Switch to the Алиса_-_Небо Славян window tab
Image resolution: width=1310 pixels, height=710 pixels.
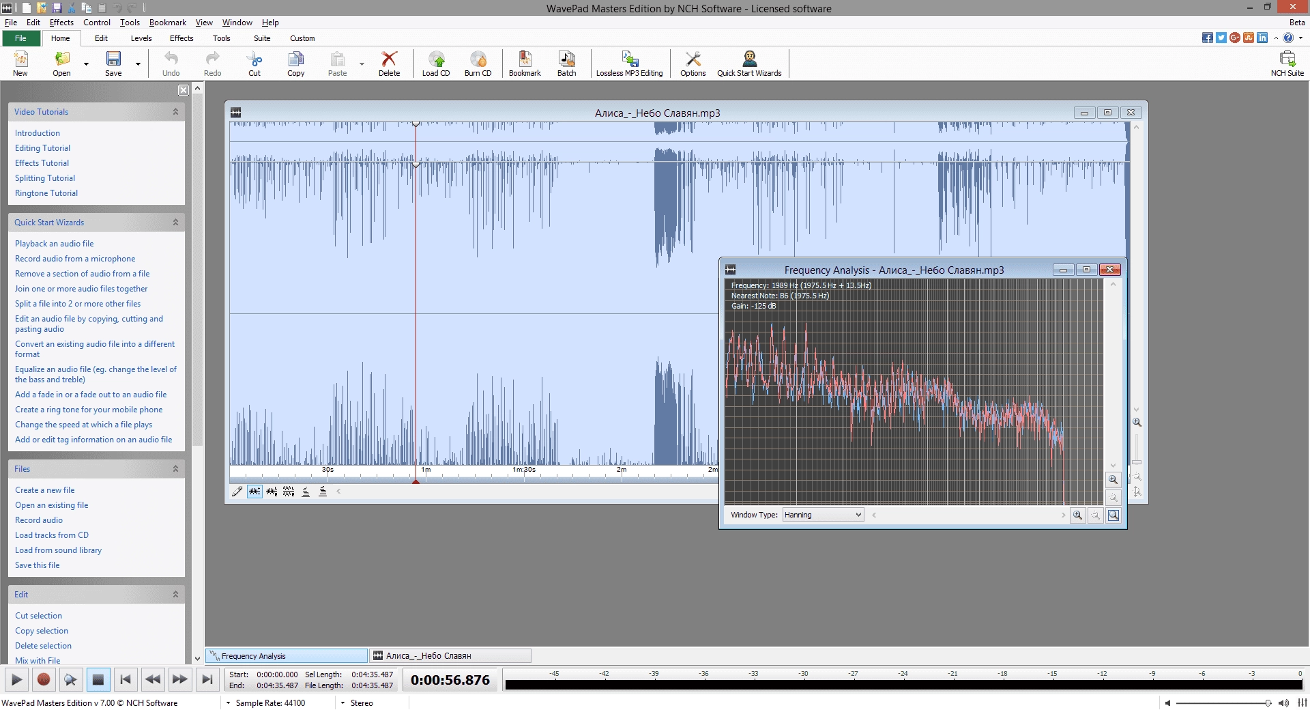pyautogui.click(x=450, y=656)
